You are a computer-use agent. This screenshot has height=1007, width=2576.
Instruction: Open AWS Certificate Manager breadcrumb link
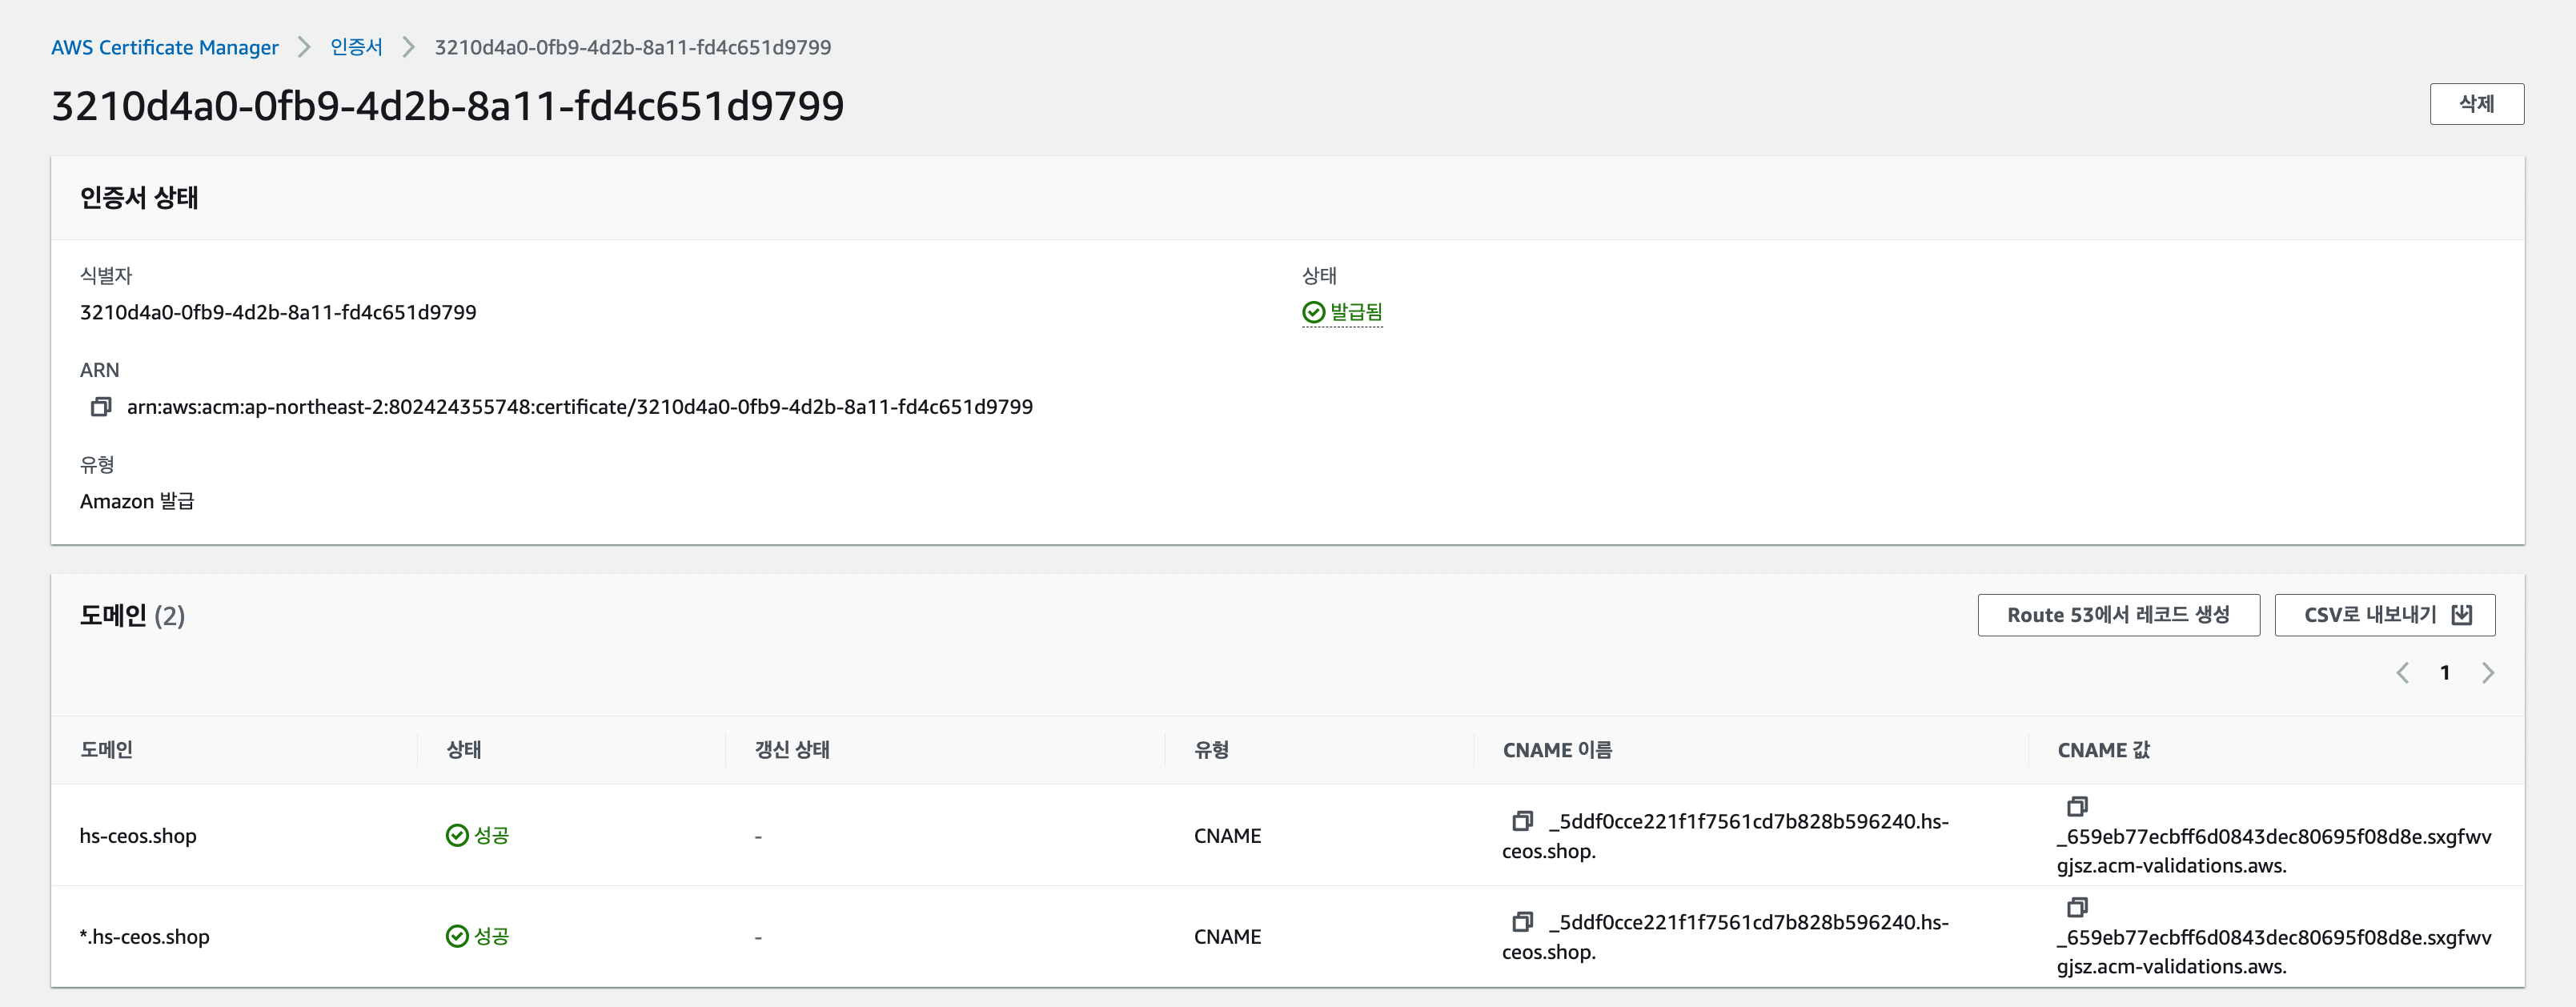[x=165, y=47]
